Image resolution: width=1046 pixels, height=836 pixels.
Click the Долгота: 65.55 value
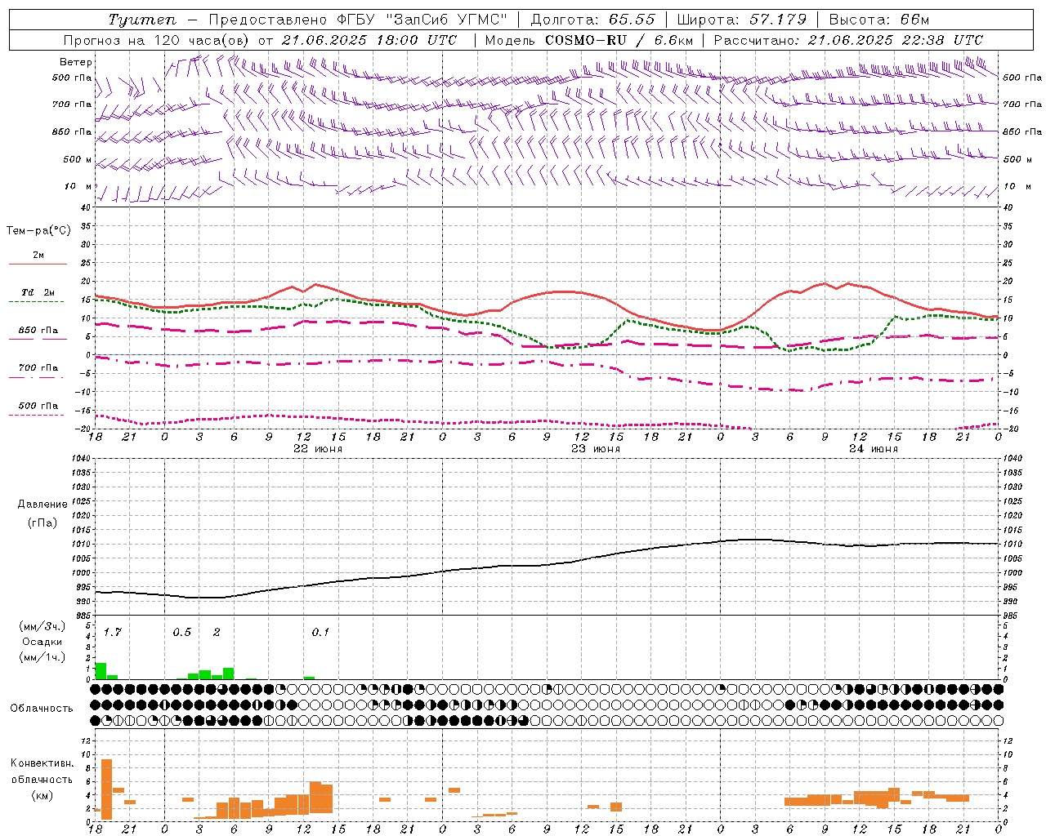point(593,20)
